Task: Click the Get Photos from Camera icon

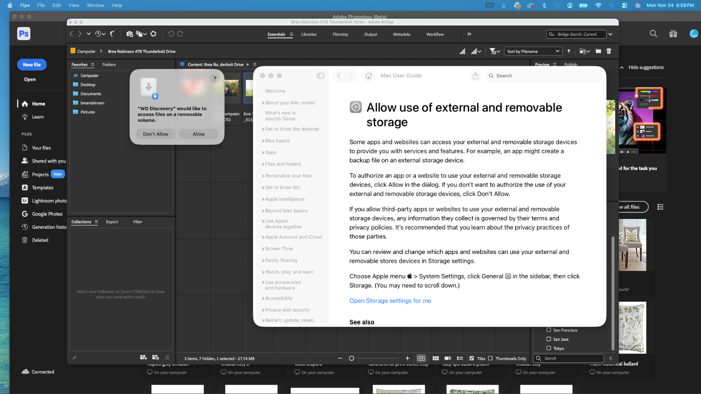Action: click(x=129, y=34)
